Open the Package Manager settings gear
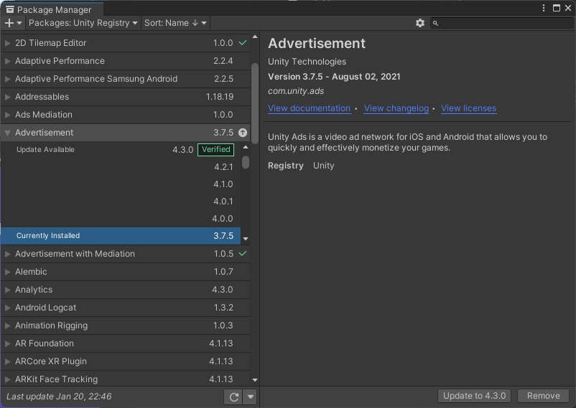The image size is (576, 408). [x=420, y=23]
